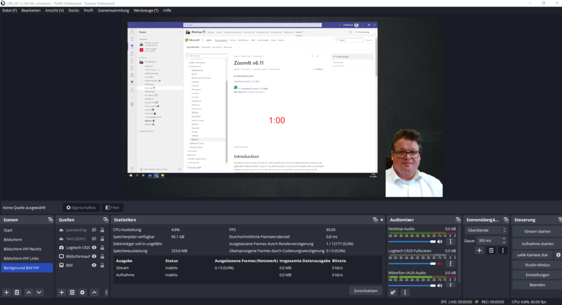Hide the Bildschirmaufnahme source
562x305 pixels.
[94, 256]
